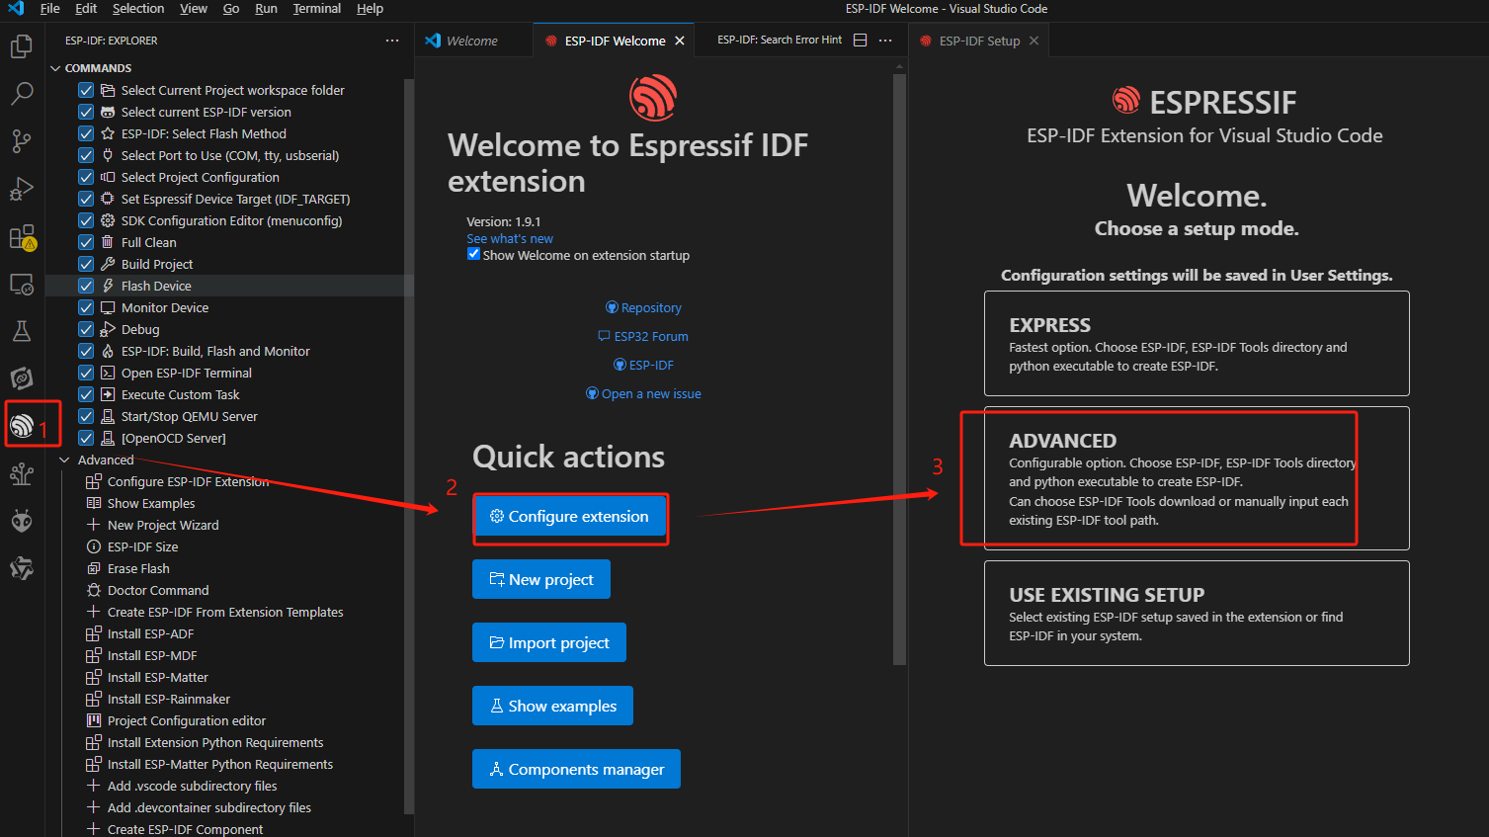The width and height of the screenshot is (1489, 837).
Task: Click the terminal icon beside Open ESP-IDF Terminal
Action: (x=108, y=373)
